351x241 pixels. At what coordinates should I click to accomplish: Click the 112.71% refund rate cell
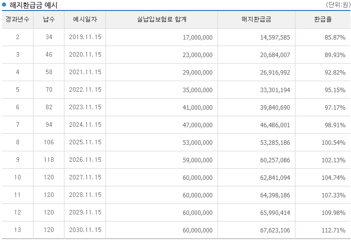tap(333, 230)
